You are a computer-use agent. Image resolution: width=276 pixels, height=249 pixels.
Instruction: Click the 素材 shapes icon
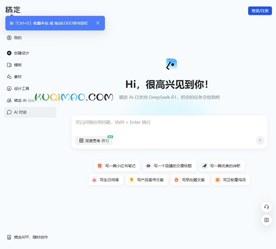click(x=9, y=77)
